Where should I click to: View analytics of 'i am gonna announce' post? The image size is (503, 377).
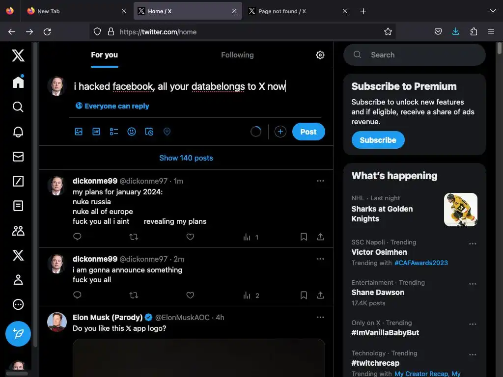coord(251,295)
